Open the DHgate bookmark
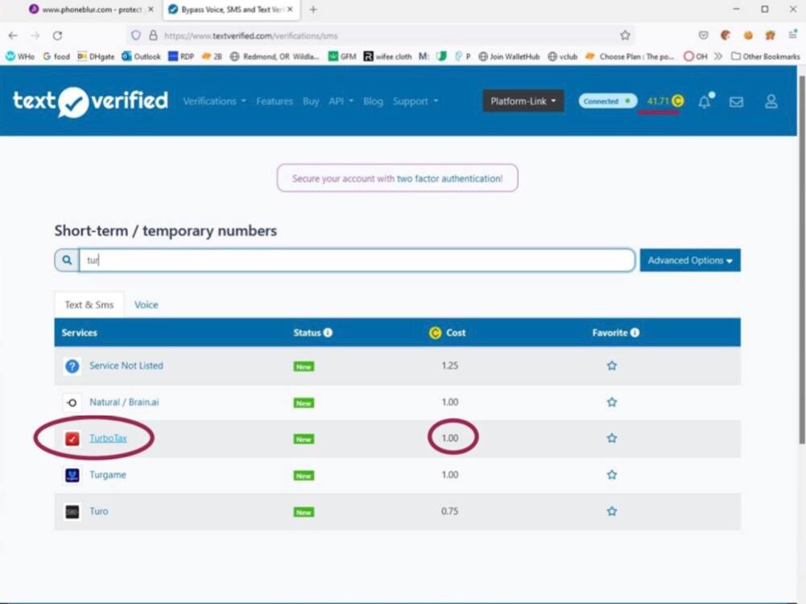Screen dimensions: 806x604 [96, 56]
